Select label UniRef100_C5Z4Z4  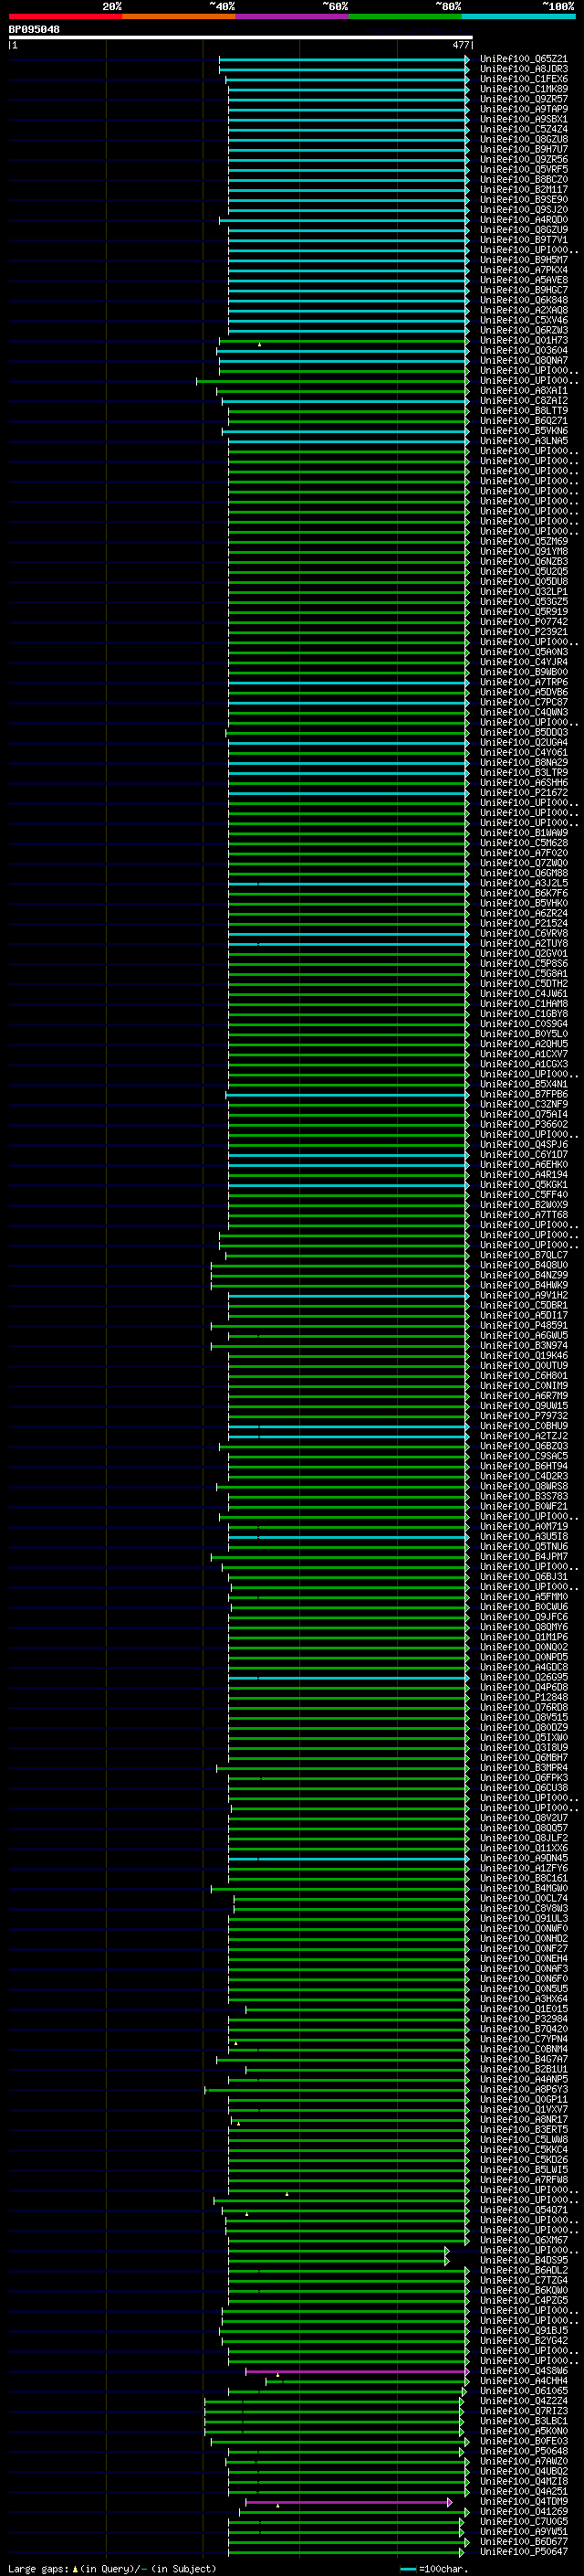[523, 129]
